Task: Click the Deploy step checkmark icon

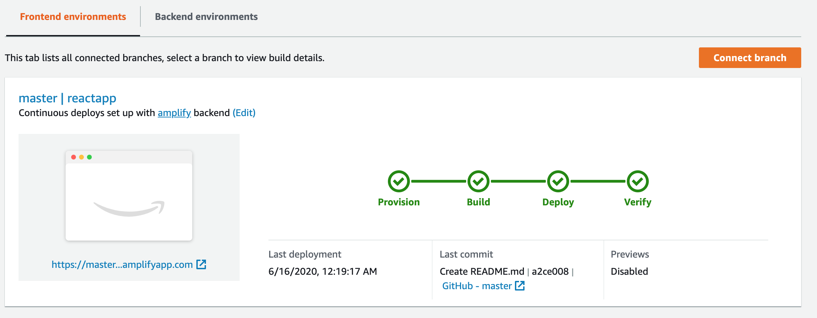Action: (558, 181)
